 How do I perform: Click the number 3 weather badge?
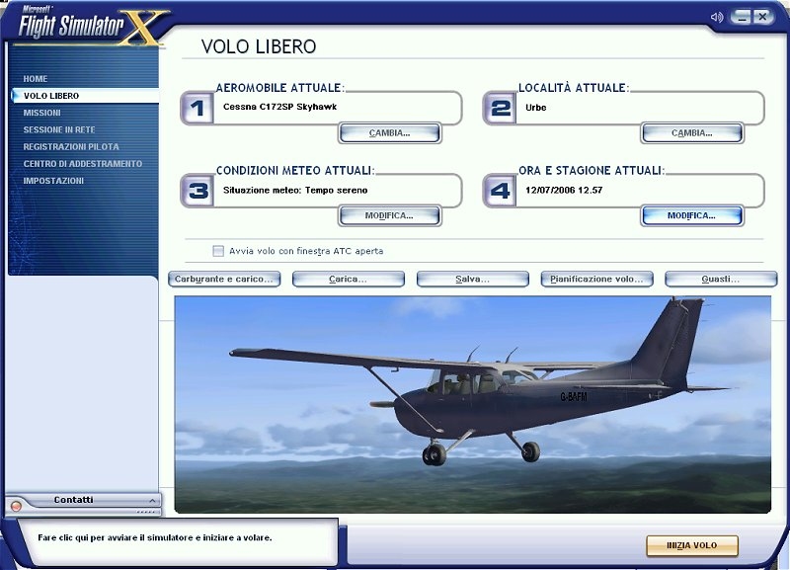pyautogui.click(x=197, y=191)
